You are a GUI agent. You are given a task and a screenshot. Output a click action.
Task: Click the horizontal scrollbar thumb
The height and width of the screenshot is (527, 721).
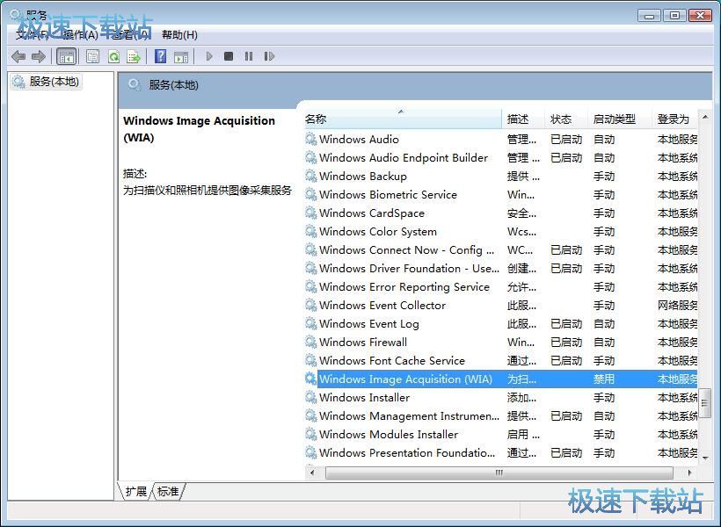pyautogui.click(x=499, y=473)
